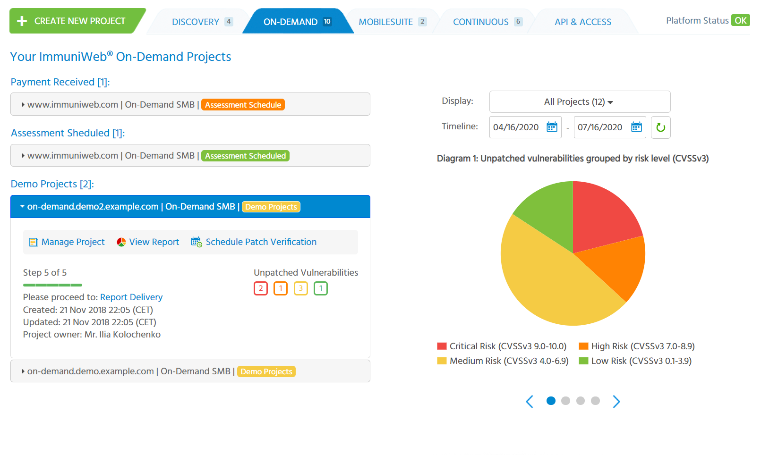Screen dimensions: 761x455
Task: Click the Demo Projects [2] heading
Action: pos(52,184)
